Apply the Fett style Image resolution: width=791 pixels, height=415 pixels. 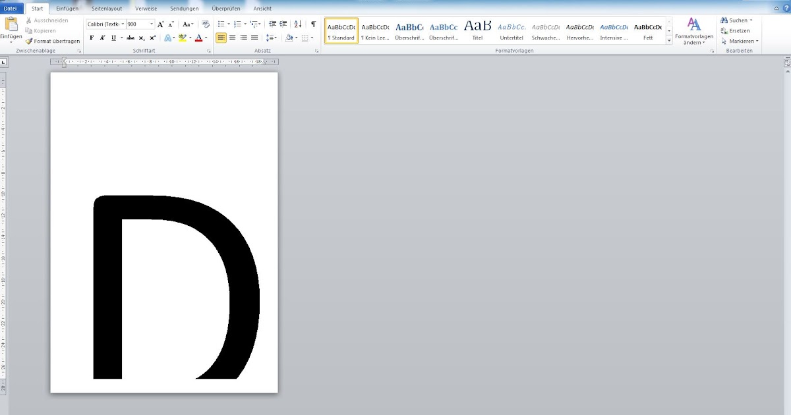pyautogui.click(x=648, y=31)
